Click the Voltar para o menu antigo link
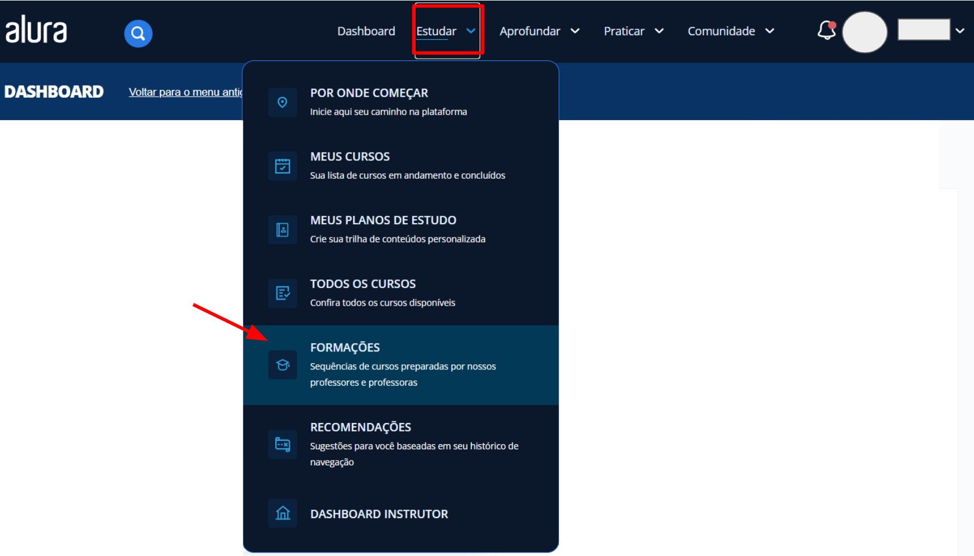This screenshot has height=556, width=974. (x=185, y=92)
